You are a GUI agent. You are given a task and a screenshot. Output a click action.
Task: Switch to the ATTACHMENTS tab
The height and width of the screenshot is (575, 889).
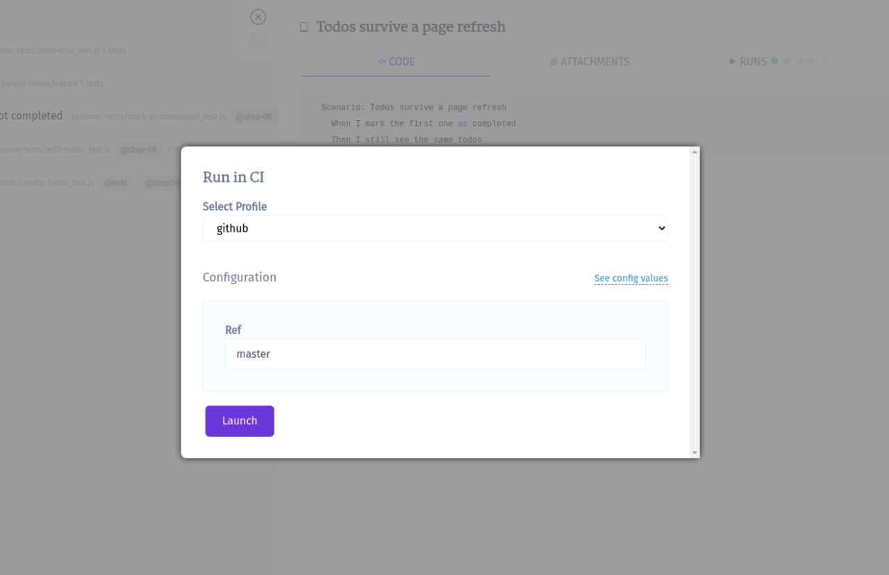pos(589,62)
